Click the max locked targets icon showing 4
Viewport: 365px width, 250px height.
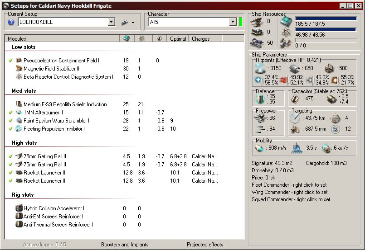336,118
